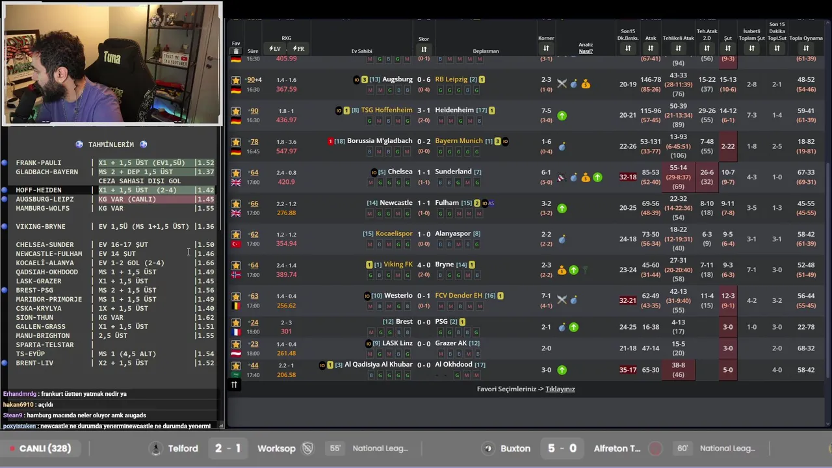Click the streamer webcam thumbnail
Viewport: 832px width, 468px height.
112,64
